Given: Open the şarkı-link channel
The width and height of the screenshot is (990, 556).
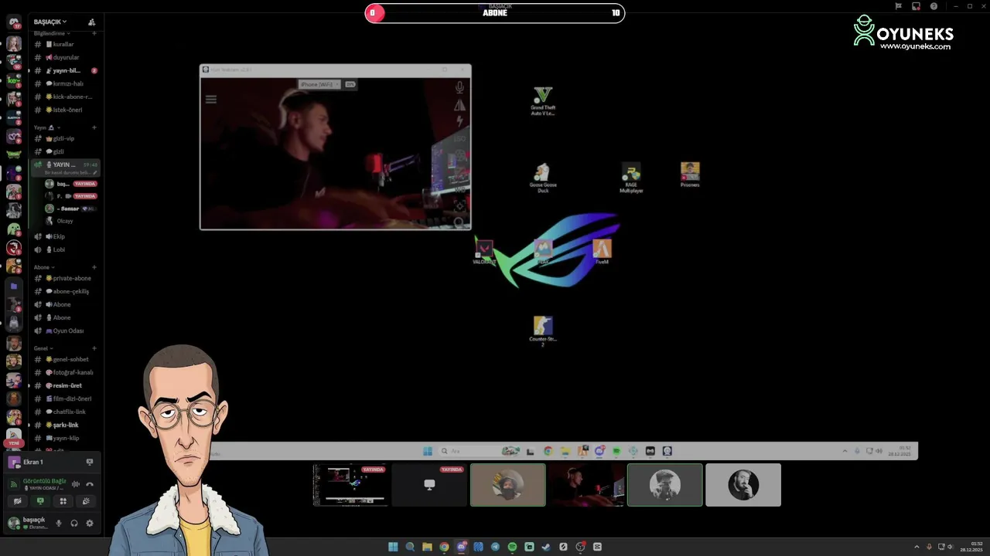Looking at the screenshot, I should click(x=66, y=425).
